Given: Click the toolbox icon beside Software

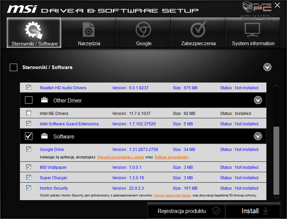Looking at the screenshot, I should coord(44,136).
